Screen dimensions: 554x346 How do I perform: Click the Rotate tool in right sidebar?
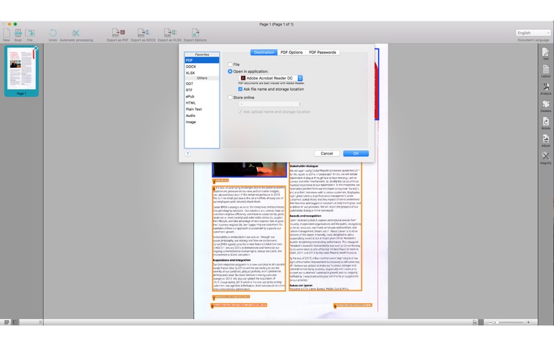click(x=546, y=122)
